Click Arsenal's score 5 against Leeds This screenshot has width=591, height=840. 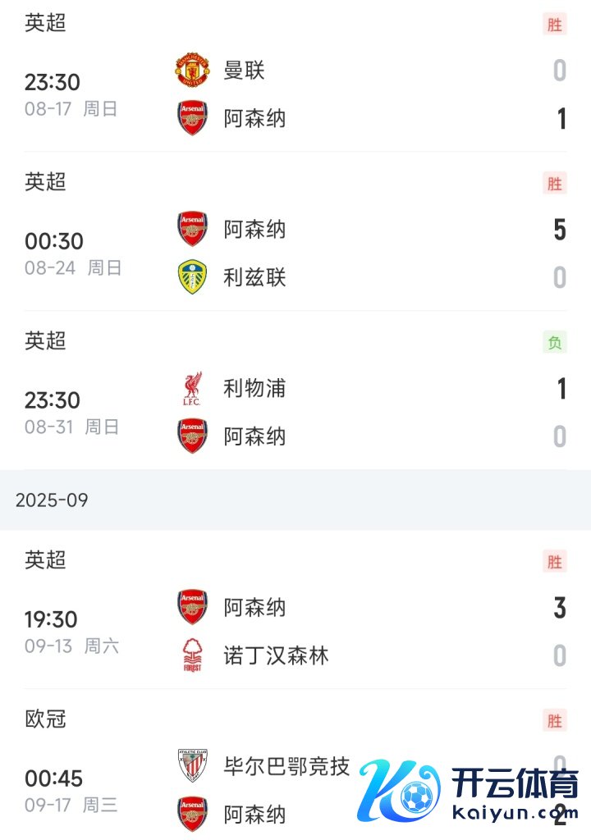pos(560,230)
